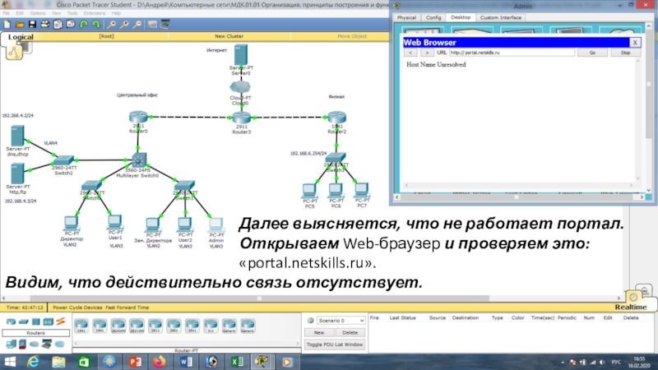Select the Hubs device category icon

click(35, 321)
